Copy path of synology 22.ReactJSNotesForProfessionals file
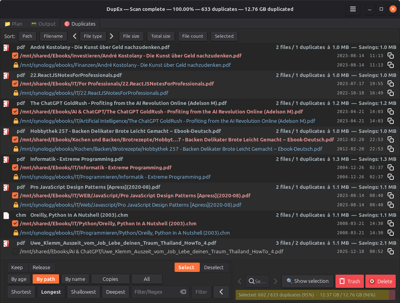The height and width of the screenshot is (303, 400). coord(391,93)
